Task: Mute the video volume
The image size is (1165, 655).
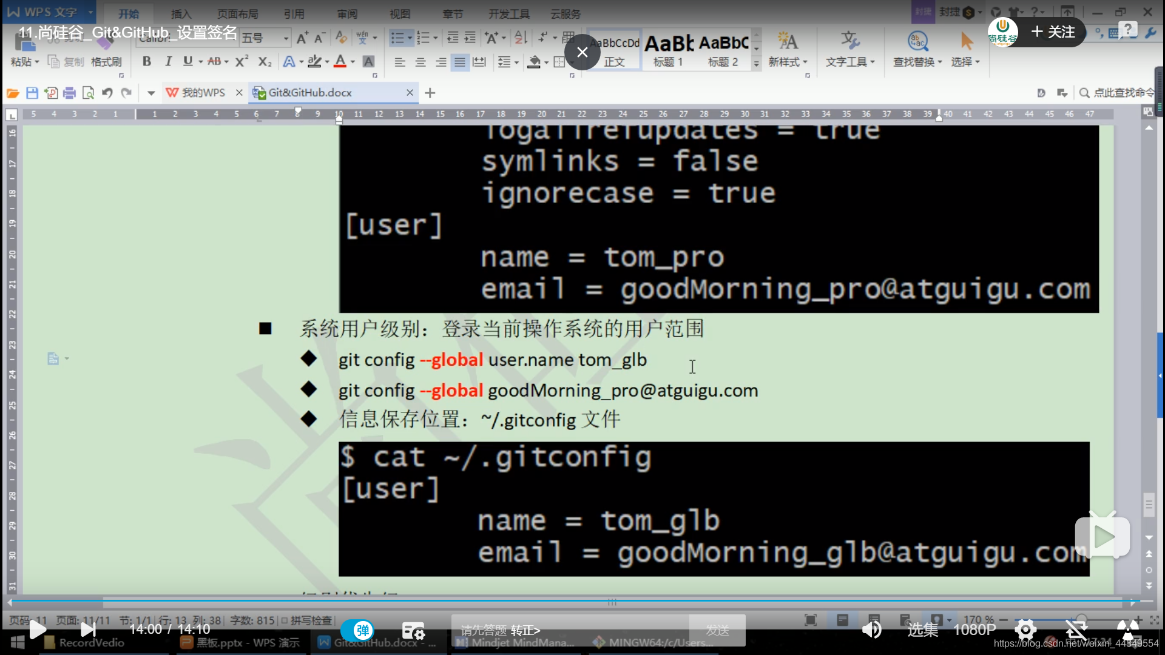Action: pyautogui.click(x=871, y=630)
